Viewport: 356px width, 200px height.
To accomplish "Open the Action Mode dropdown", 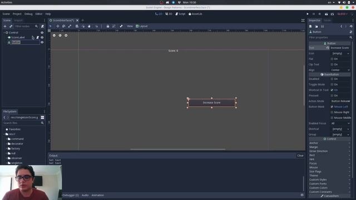I will click(x=340, y=101).
